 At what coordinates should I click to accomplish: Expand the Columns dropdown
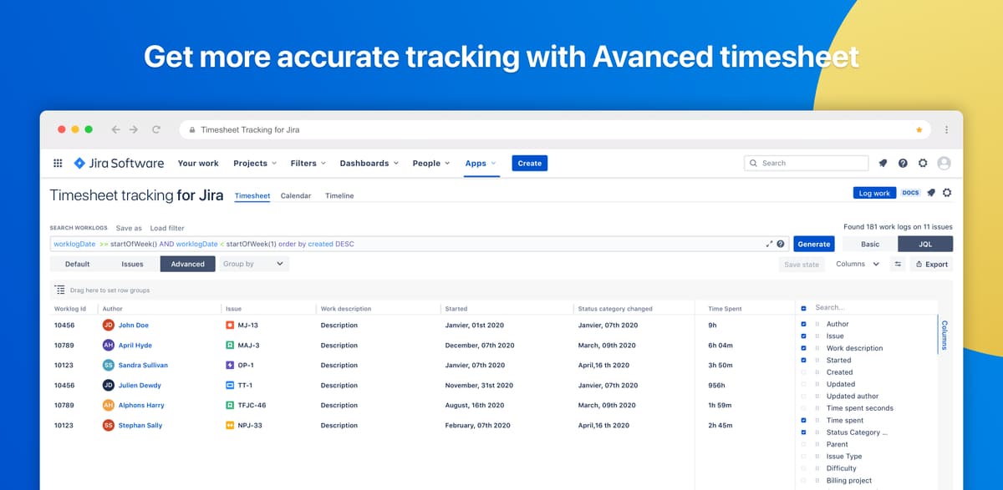[858, 264]
